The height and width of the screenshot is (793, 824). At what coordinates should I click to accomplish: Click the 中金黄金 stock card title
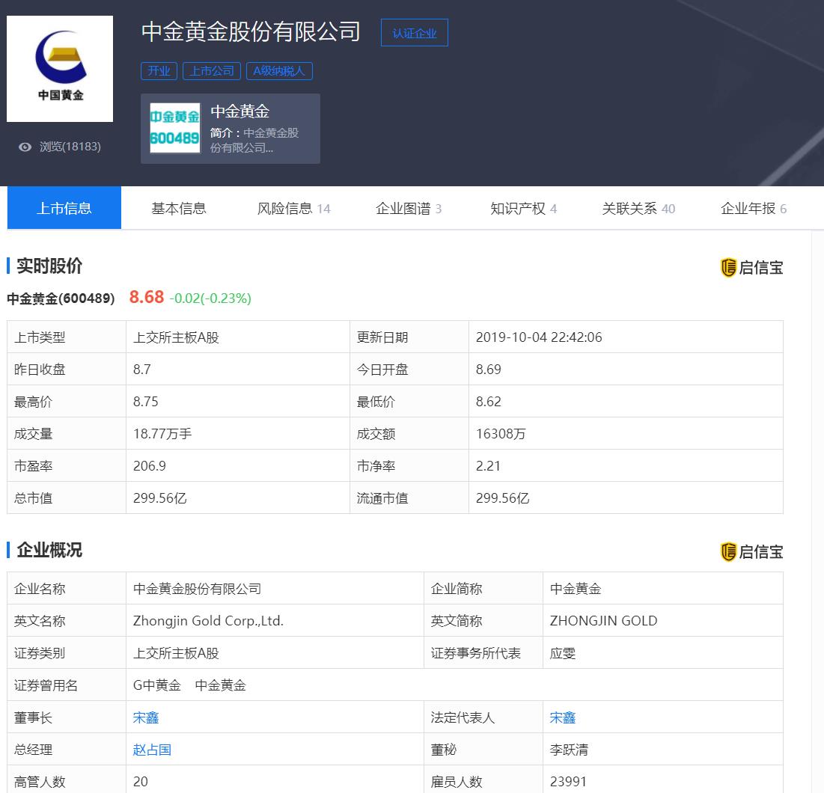pyautogui.click(x=239, y=111)
